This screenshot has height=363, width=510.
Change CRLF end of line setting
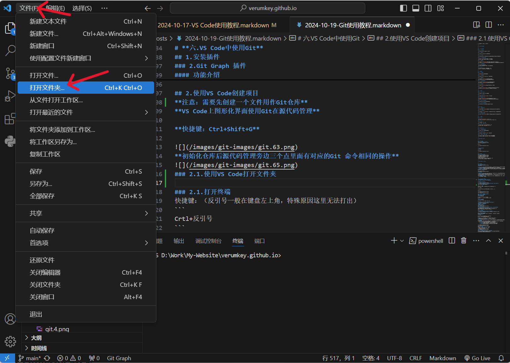tap(416, 358)
